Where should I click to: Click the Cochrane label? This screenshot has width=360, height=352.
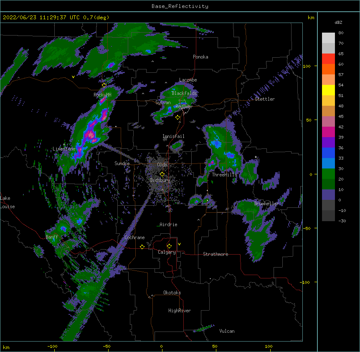134,237
